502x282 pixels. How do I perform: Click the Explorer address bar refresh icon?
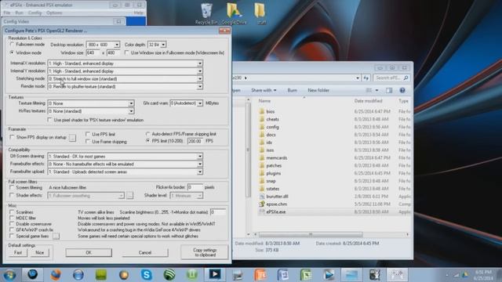[x=366, y=78]
